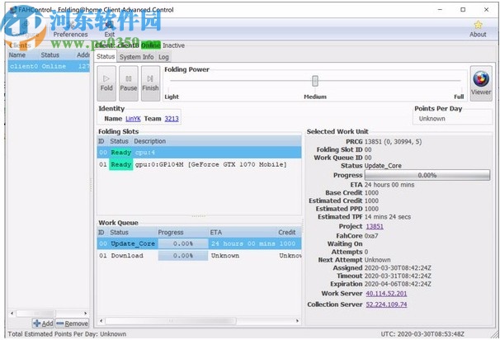Click left arrow of Clients scrollbar
Viewport: 500px width, 340px height.
(x=12, y=314)
